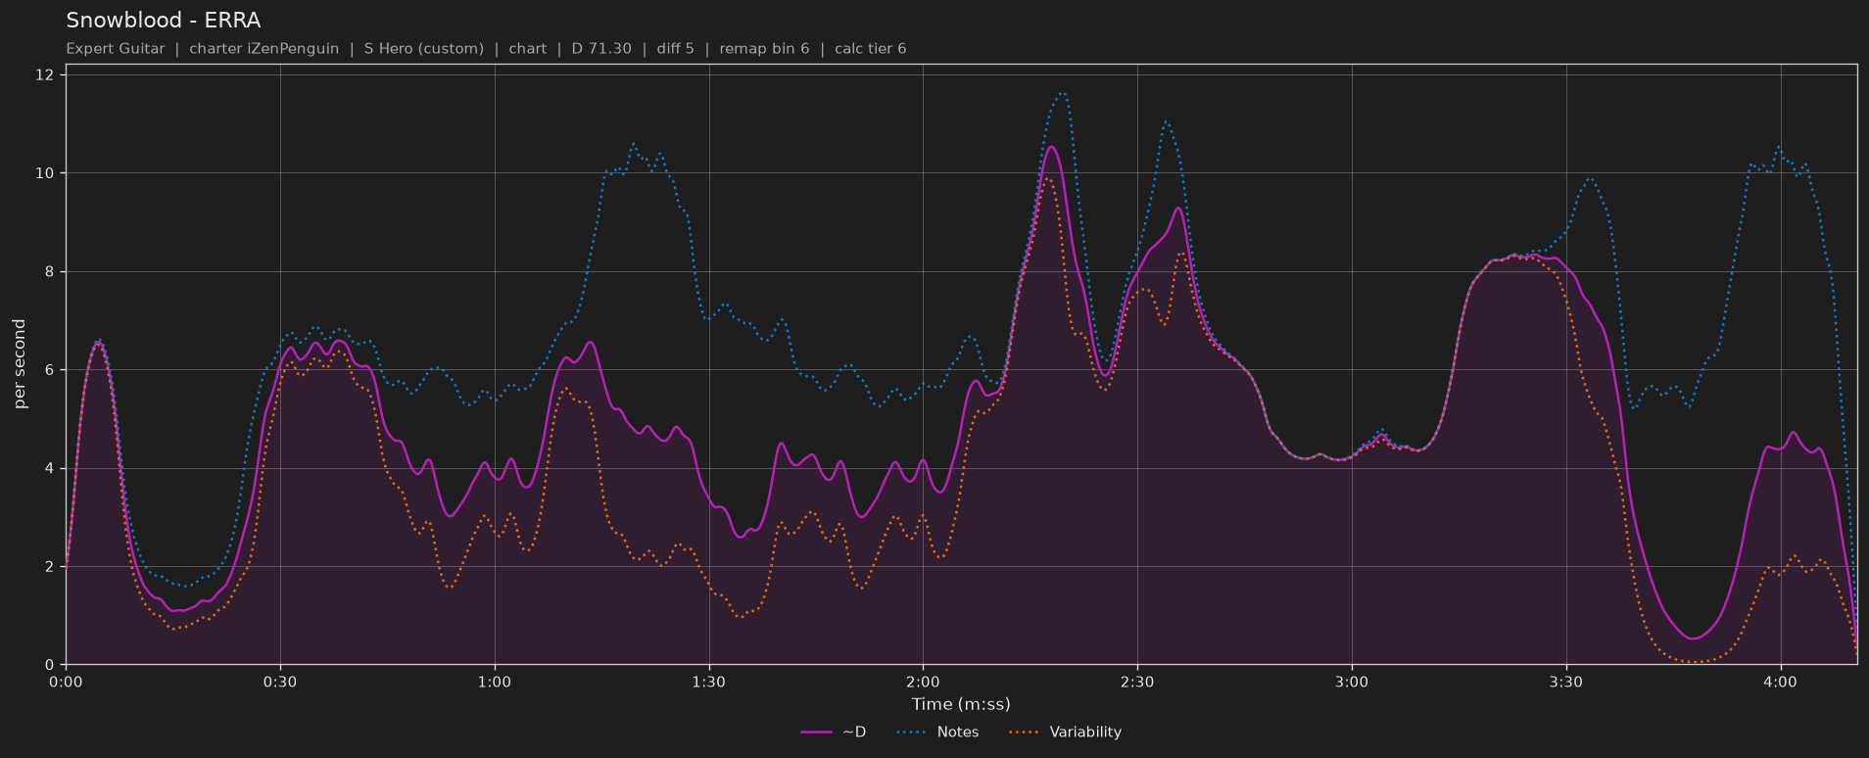Click the magenta line swatch beside '~D' in legend
This screenshot has width=1869, height=758.
(816, 733)
